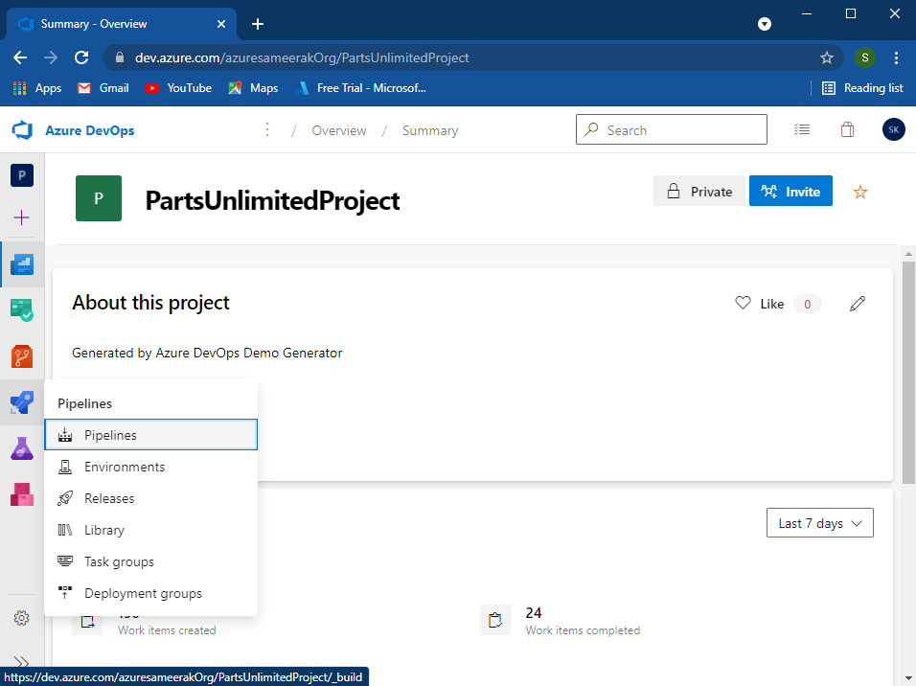Open project visibility via the Private button
916x686 pixels.
[x=698, y=191]
